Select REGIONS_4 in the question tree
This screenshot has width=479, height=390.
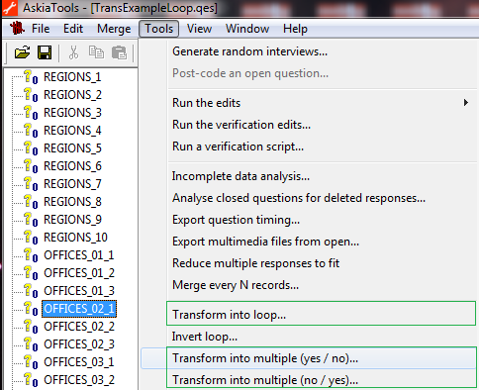[72, 131]
